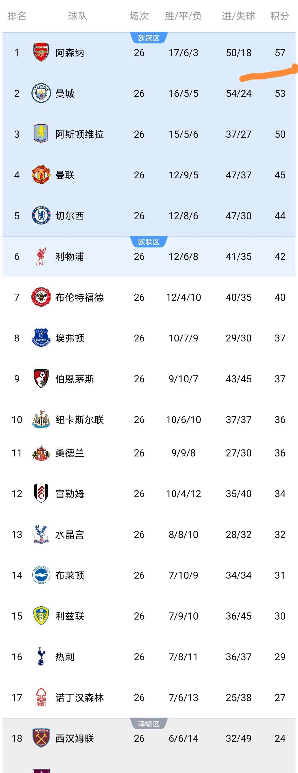Open the Manchester United logo

point(41,175)
